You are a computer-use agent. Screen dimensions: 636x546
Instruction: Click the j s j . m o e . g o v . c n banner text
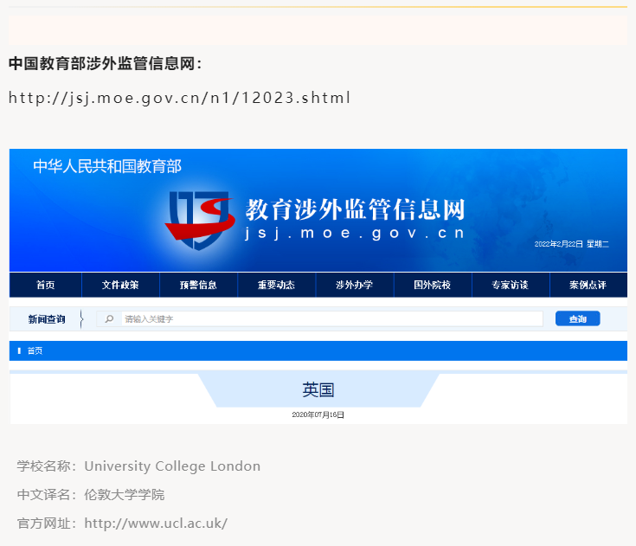click(x=355, y=234)
